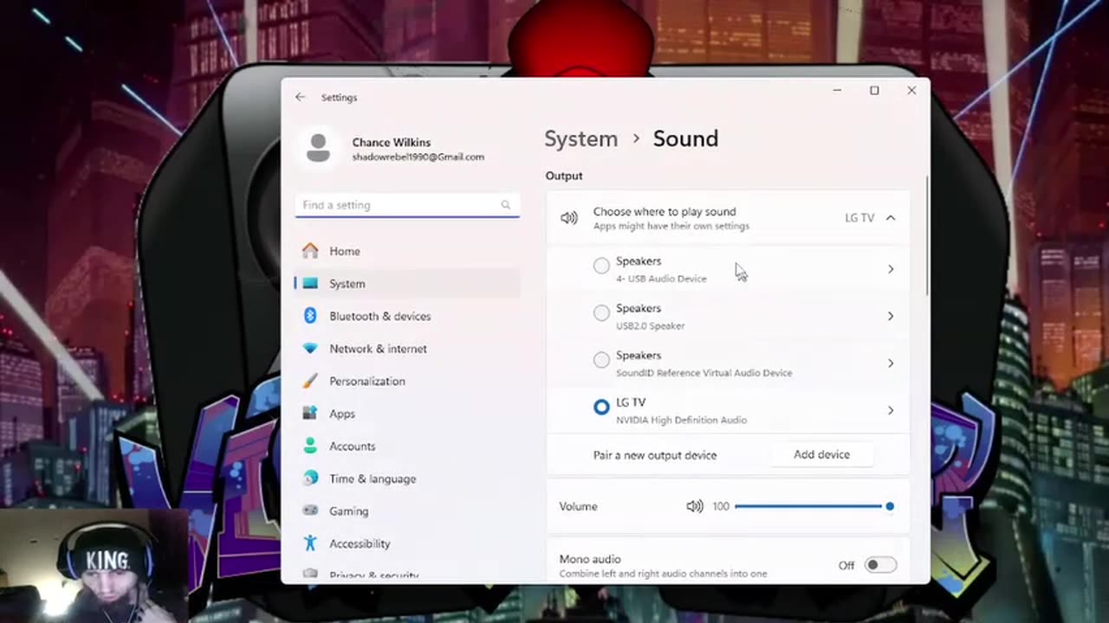Open Accessibility settings
This screenshot has height=623, width=1109.
[x=407, y=543]
